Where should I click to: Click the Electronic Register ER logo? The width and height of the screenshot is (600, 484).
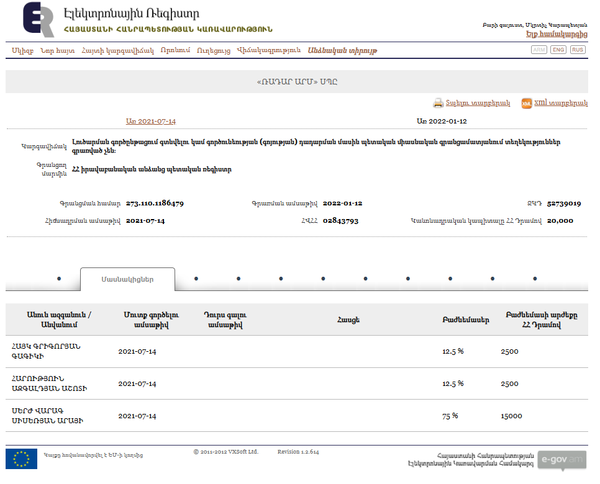(x=38, y=20)
